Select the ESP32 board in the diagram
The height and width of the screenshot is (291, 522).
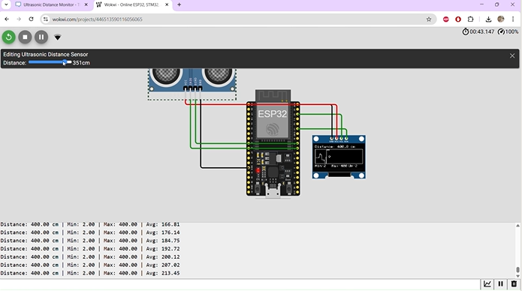(273, 143)
